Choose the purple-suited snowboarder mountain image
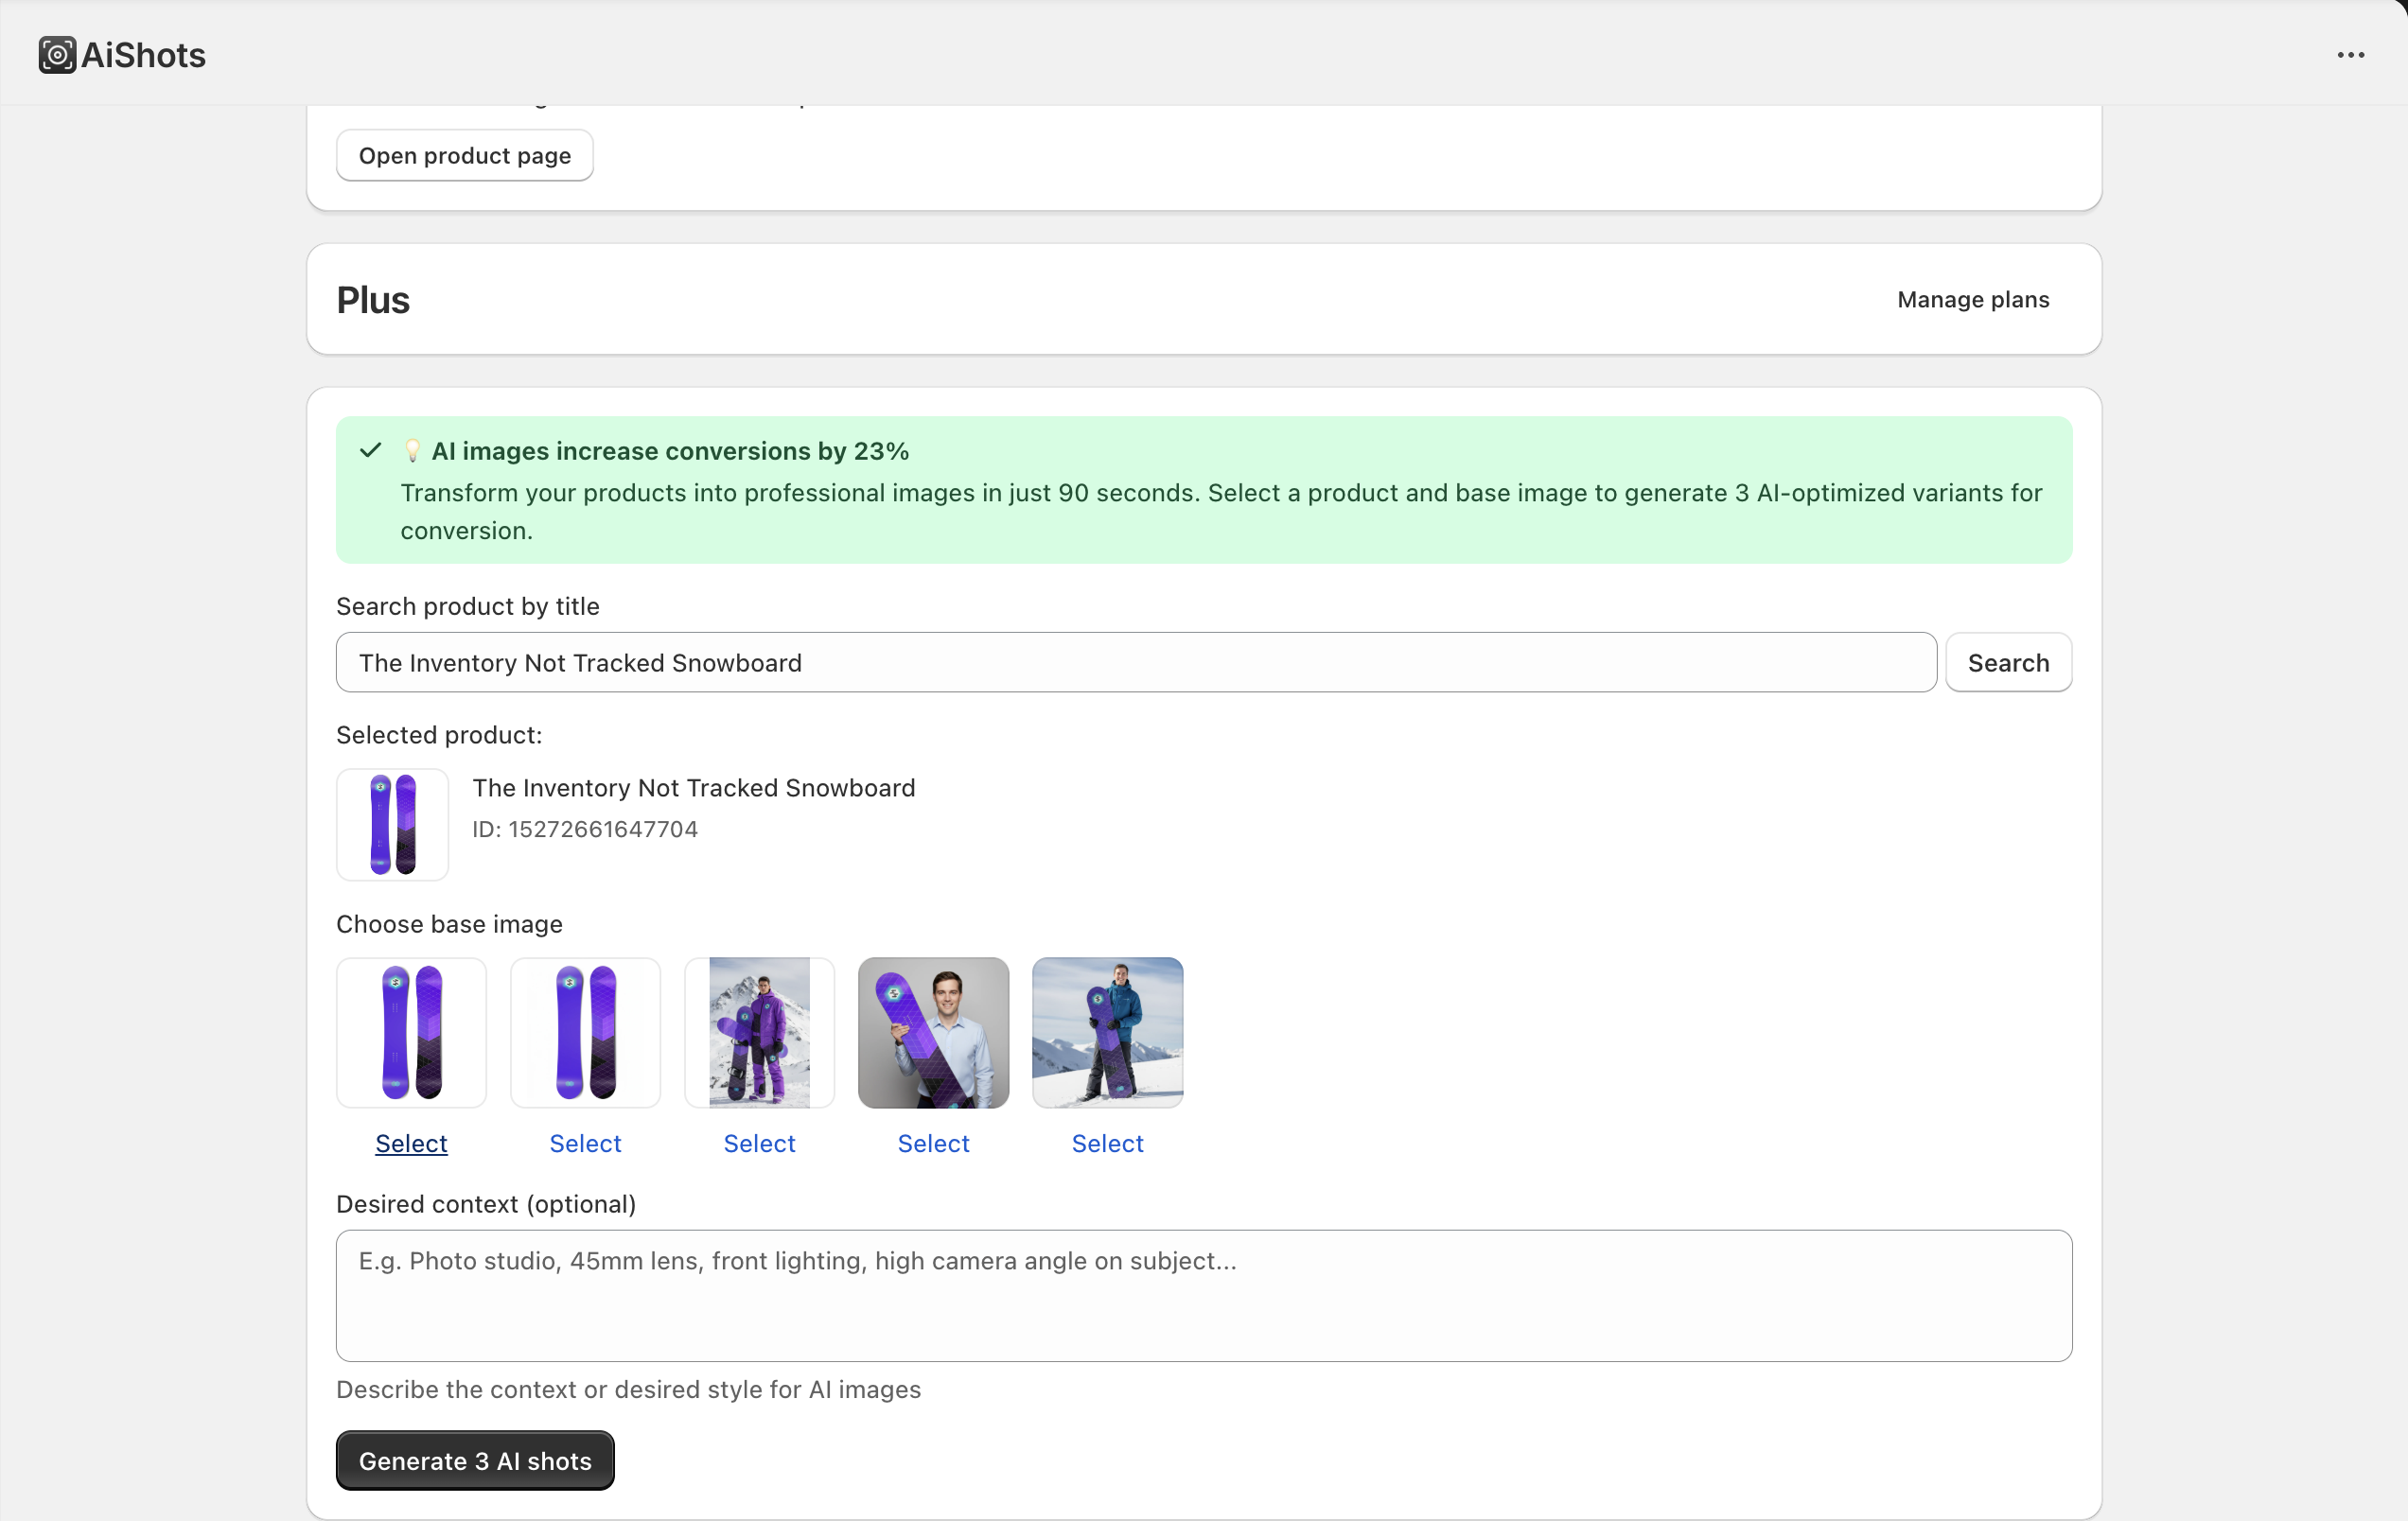 tap(759, 1032)
